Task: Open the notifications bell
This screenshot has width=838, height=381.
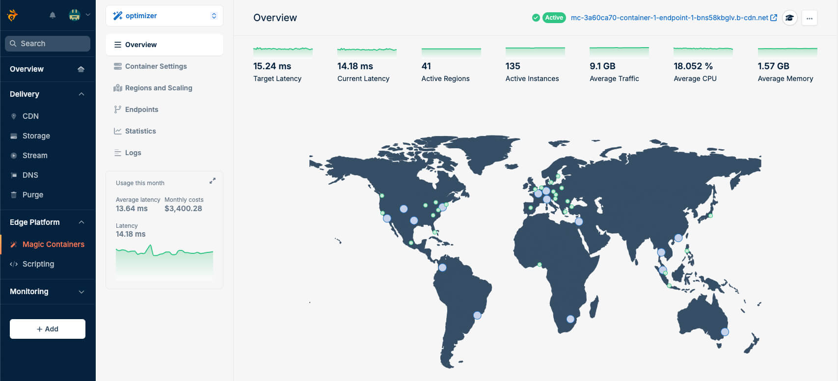Action: click(53, 15)
